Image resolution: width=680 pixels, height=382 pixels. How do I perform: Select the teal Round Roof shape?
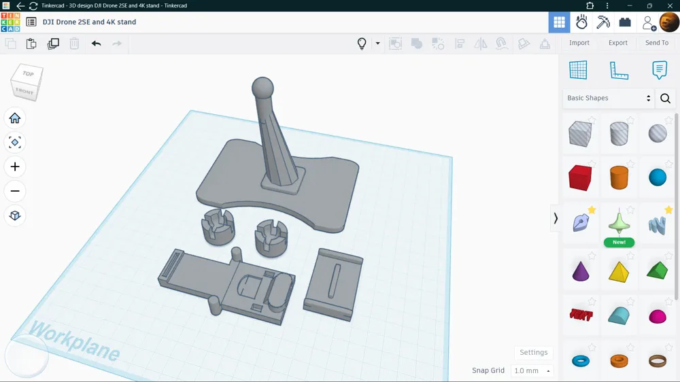click(619, 315)
